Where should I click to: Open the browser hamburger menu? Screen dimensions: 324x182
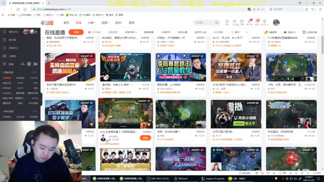click(x=320, y=9)
